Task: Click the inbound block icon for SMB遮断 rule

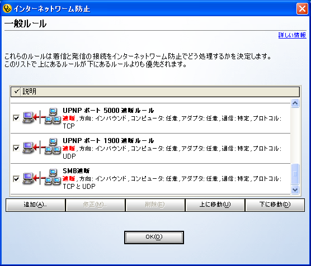Action: tap(41, 177)
